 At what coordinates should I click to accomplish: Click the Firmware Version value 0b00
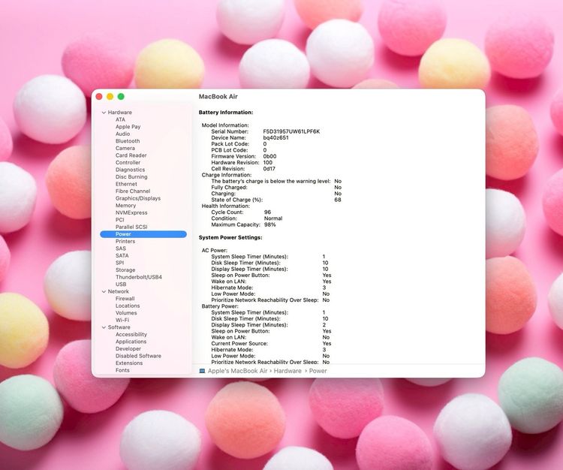(269, 157)
